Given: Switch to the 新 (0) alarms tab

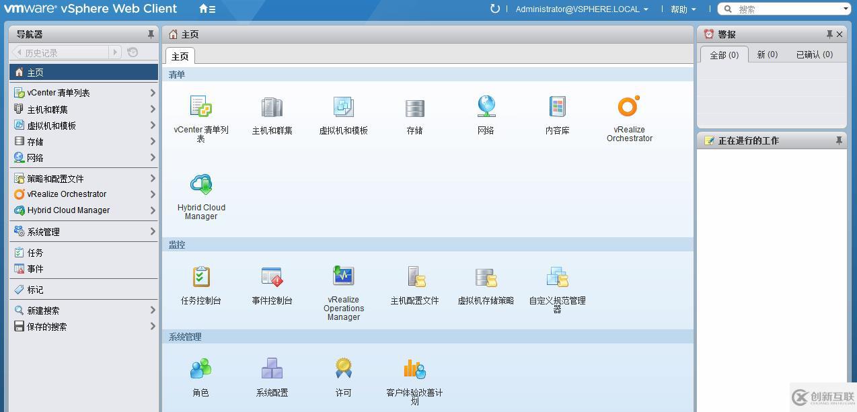Looking at the screenshot, I should [768, 54].
